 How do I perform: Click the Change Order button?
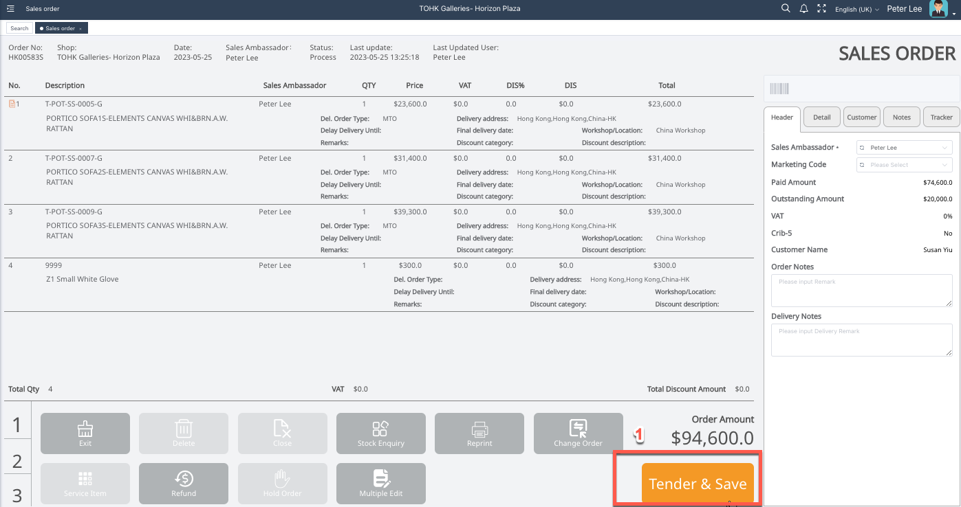pos(578,433)
